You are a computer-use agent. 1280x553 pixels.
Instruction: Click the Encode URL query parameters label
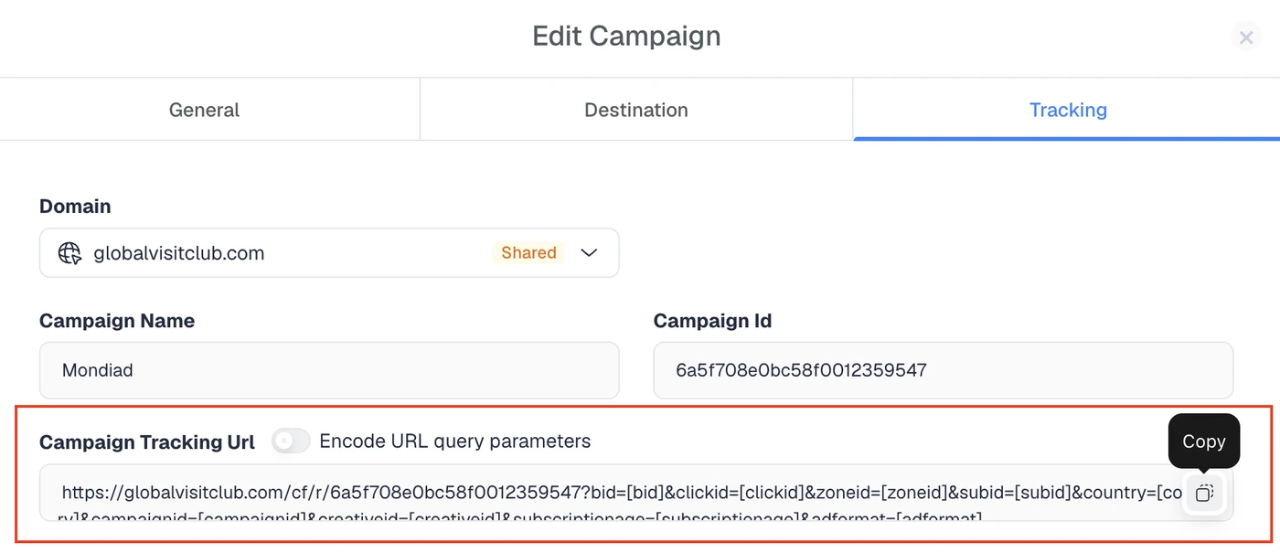455,441
